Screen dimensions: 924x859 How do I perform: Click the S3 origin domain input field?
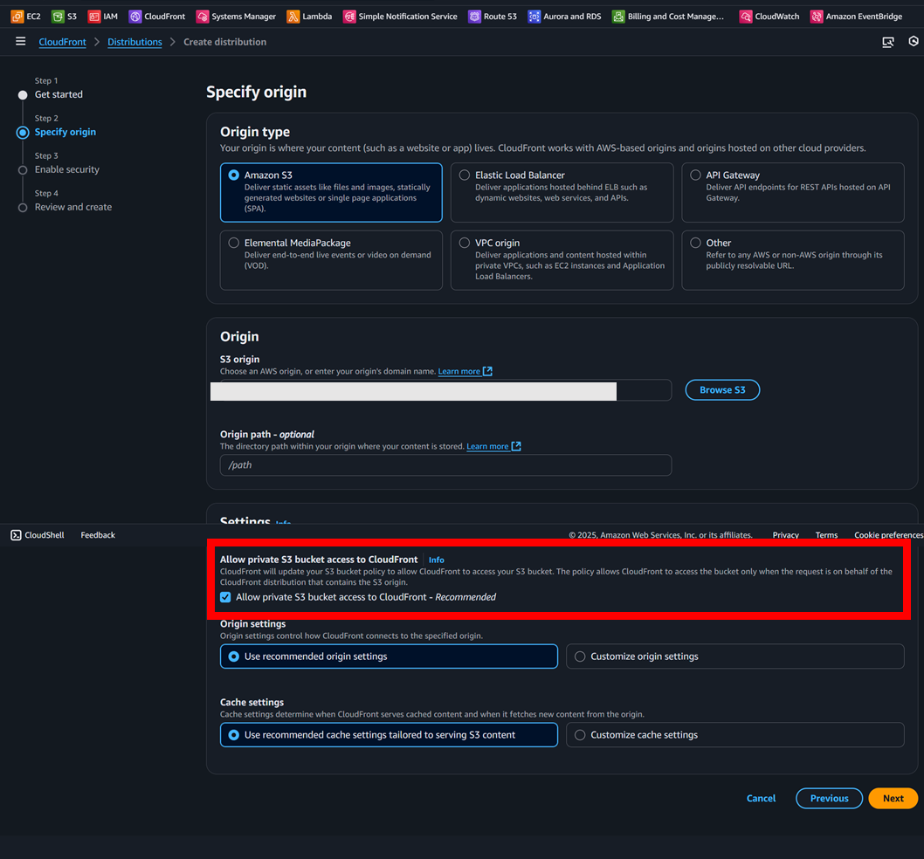tap(445, 390)
